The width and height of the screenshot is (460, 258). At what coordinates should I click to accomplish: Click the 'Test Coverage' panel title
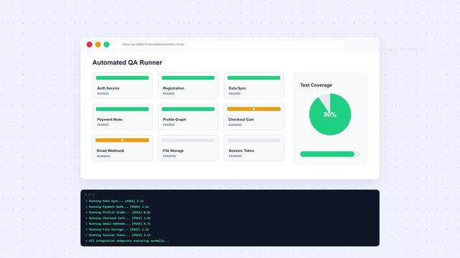pos(316,85)
